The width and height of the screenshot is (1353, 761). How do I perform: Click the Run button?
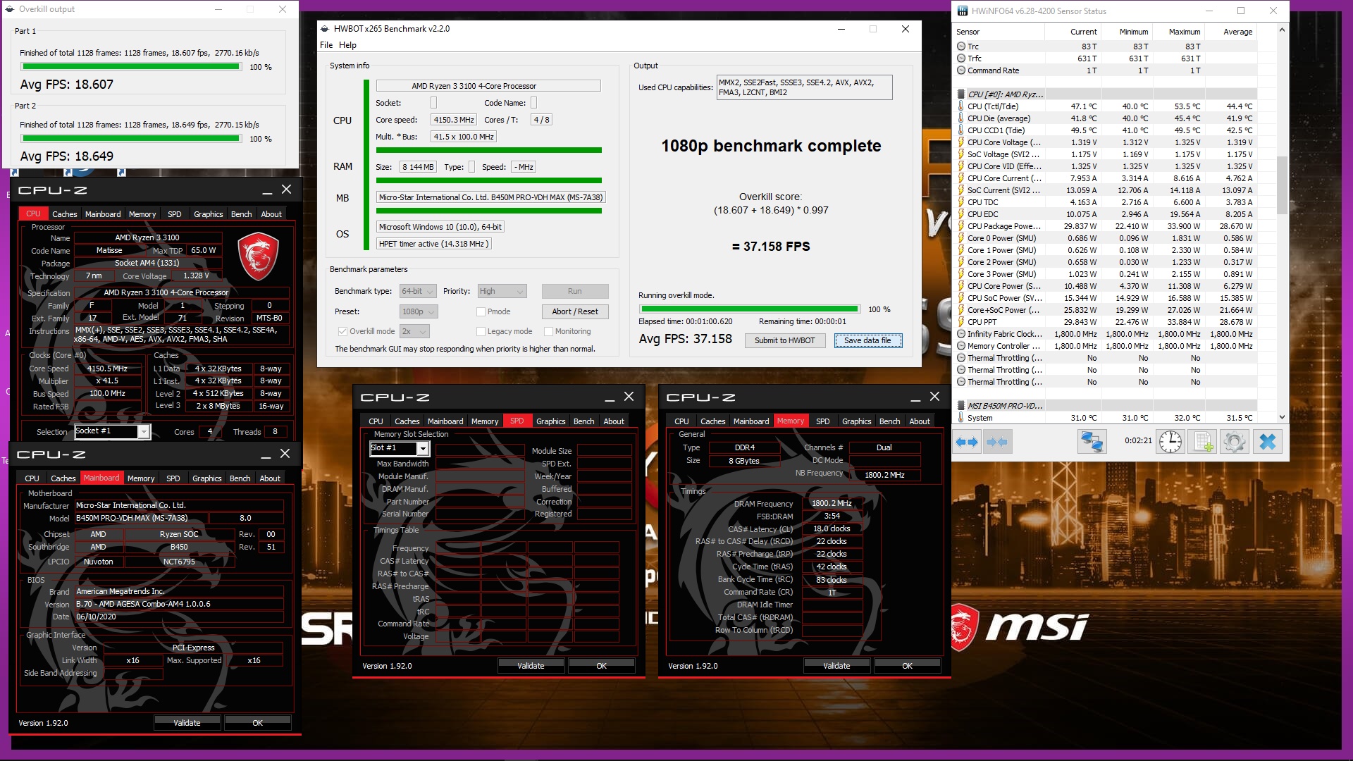575,291
